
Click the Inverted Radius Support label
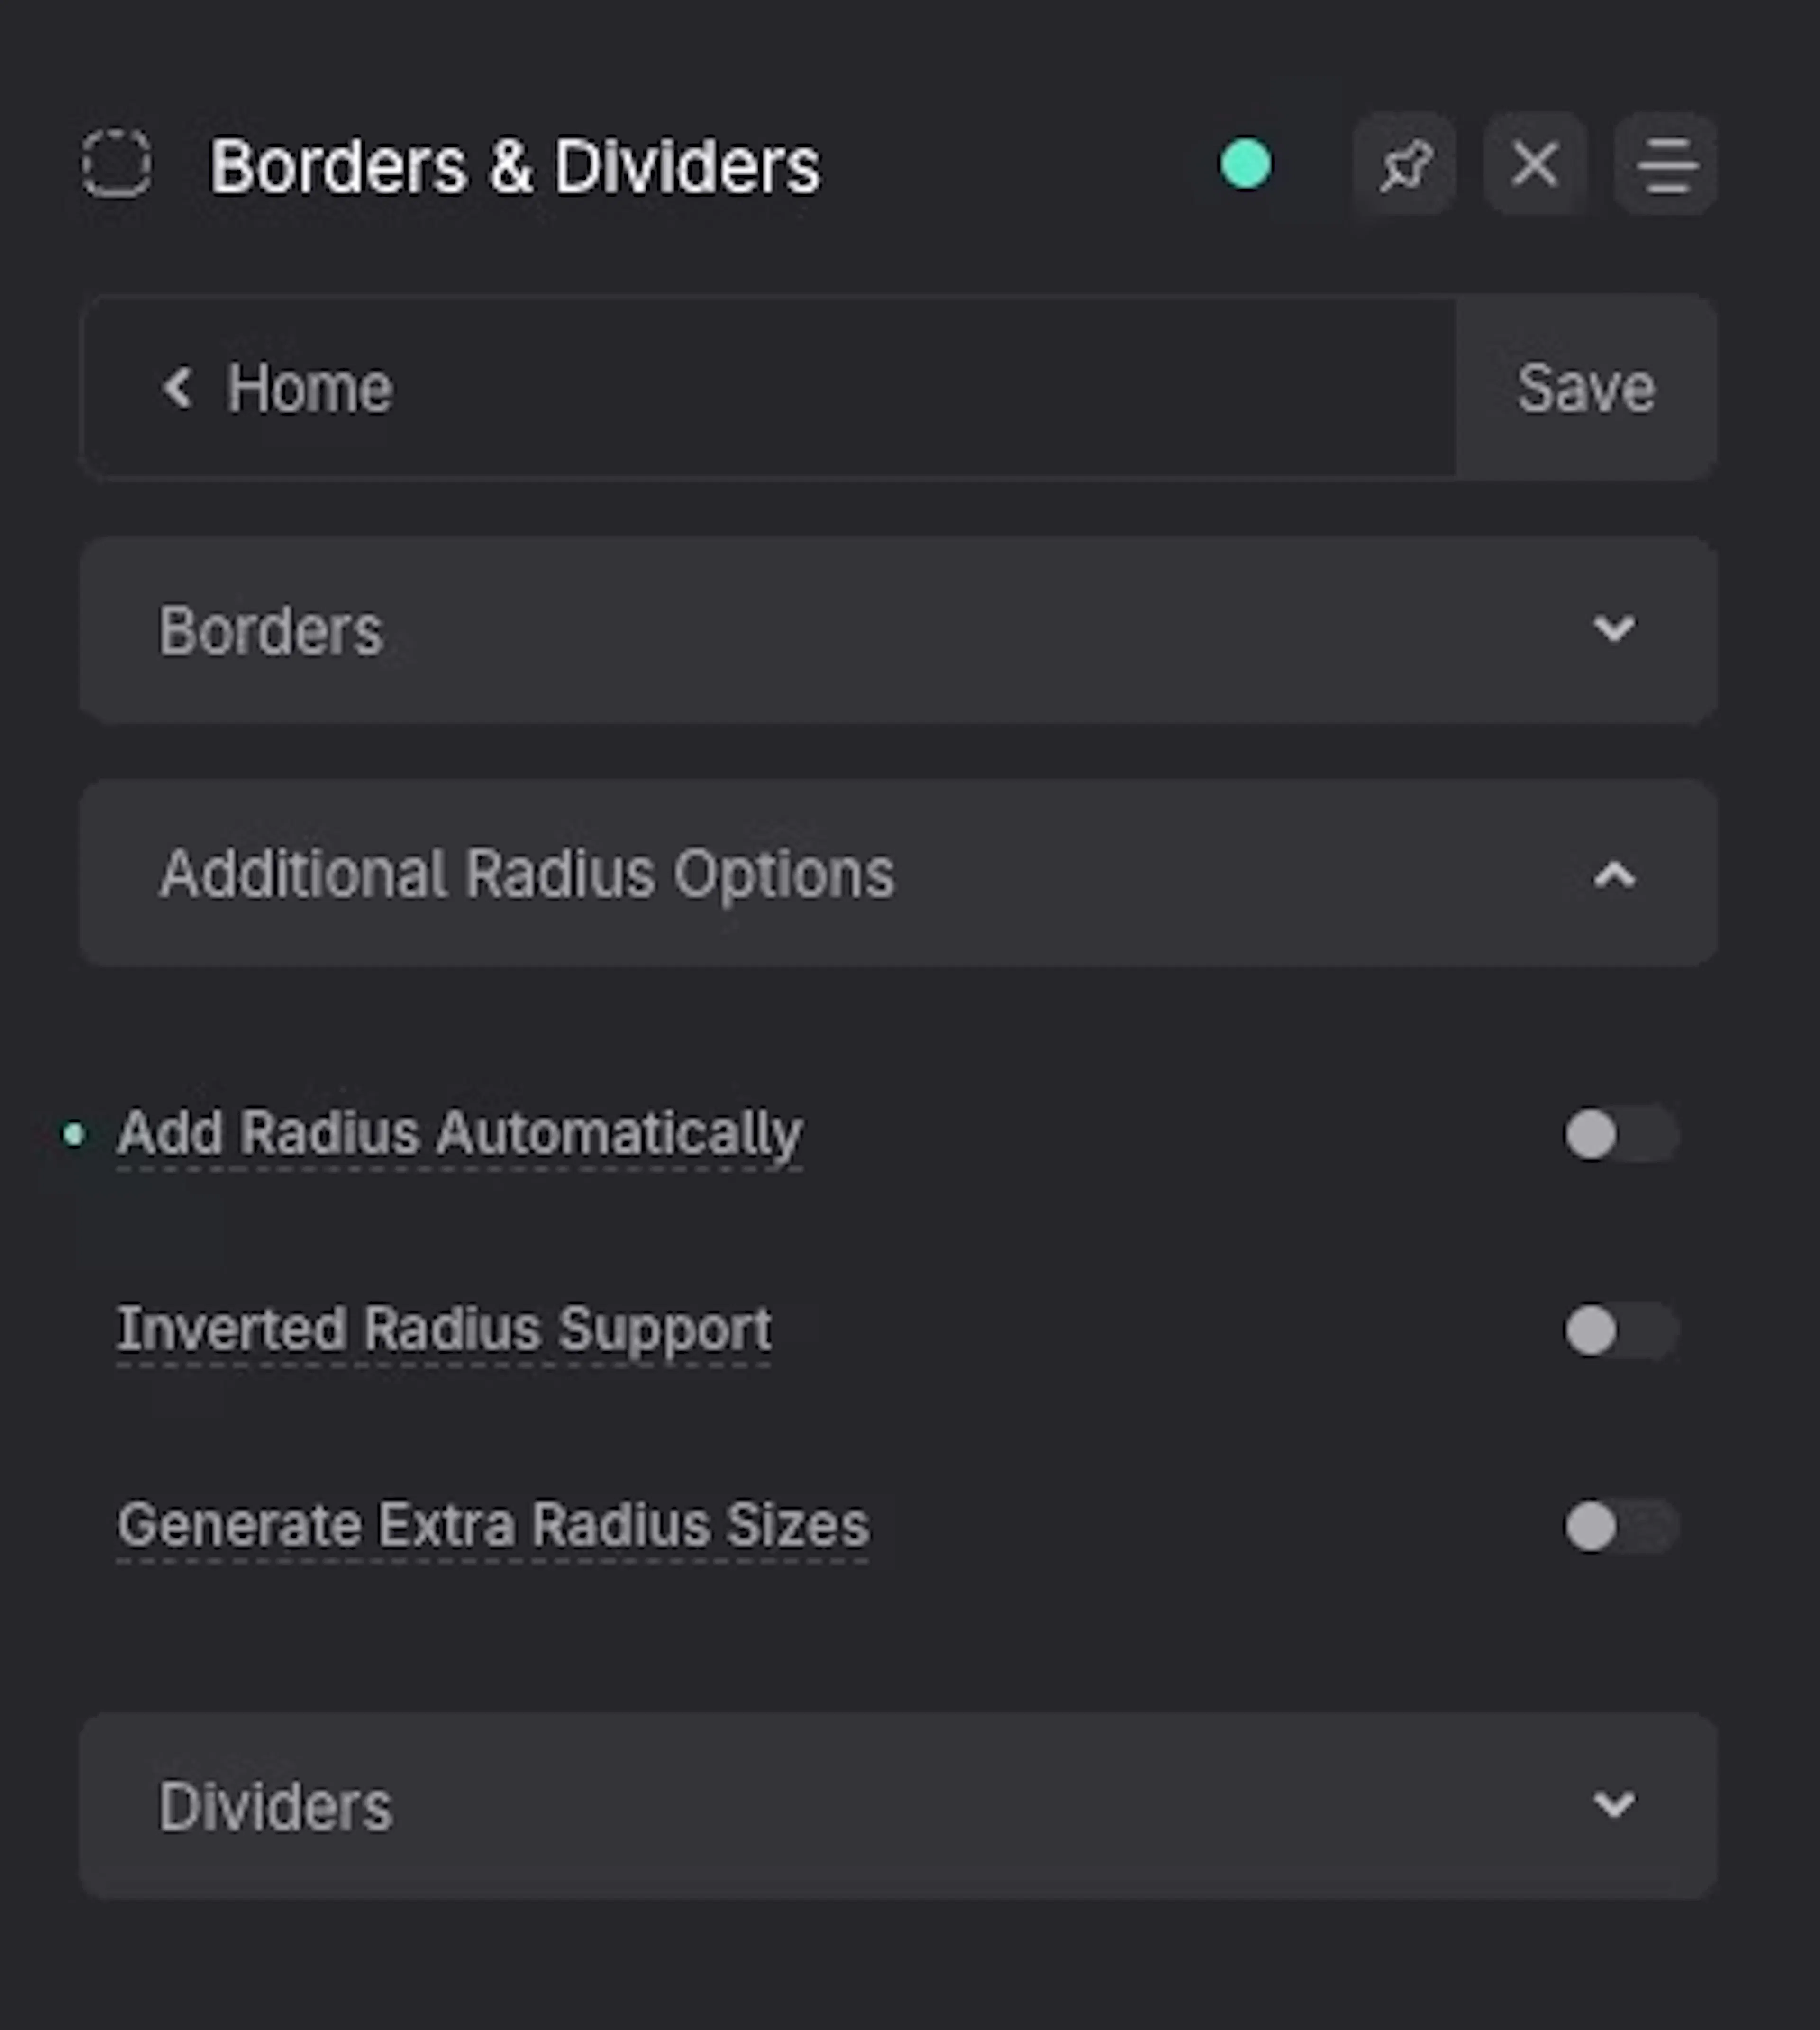pos(444,1329)
